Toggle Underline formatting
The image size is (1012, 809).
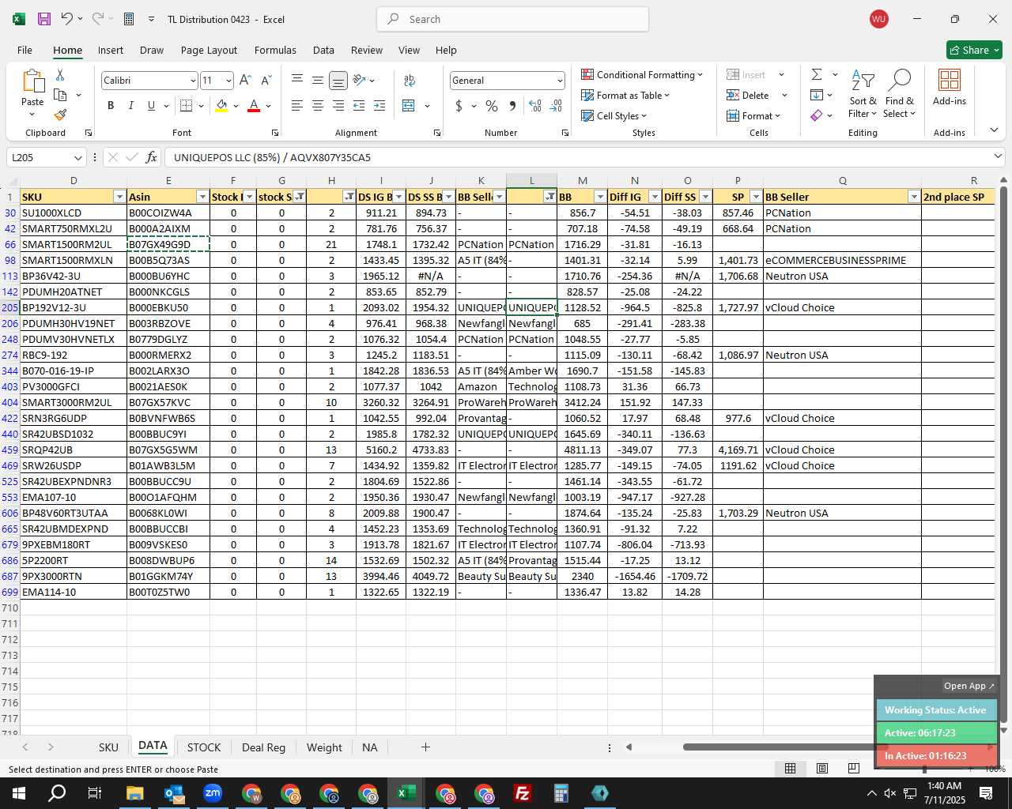tap(151, 106)
